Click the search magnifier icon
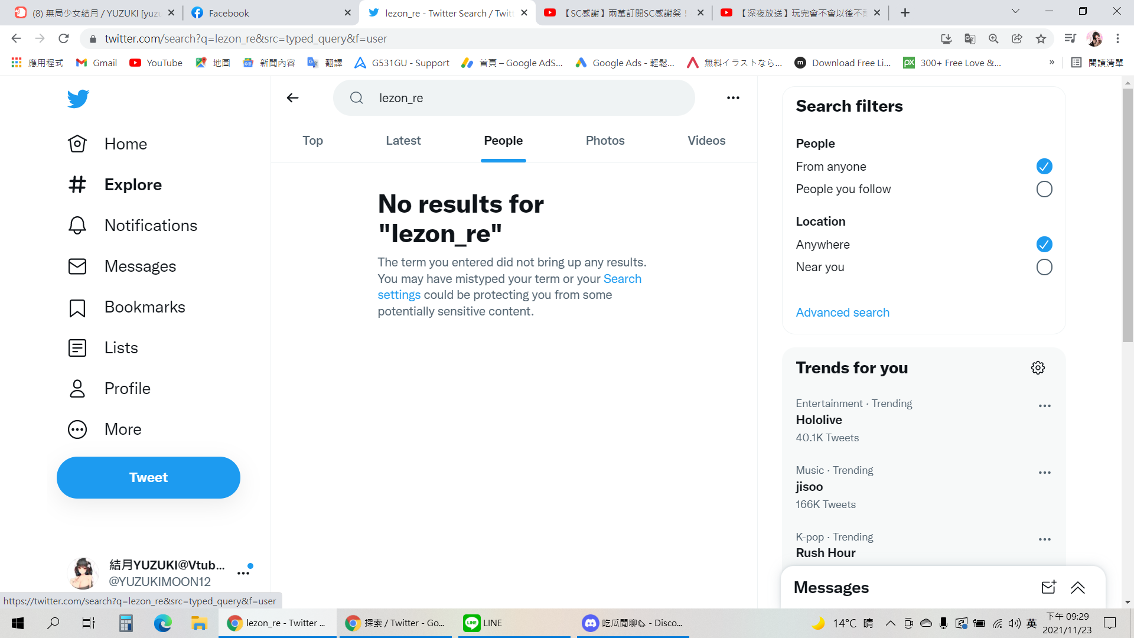Screen dimensions: 1134x638 click(357, 98)
